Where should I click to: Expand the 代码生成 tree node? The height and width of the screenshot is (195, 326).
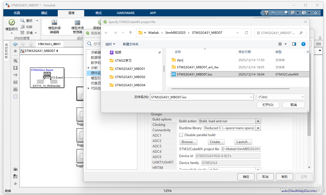[89, 88]
